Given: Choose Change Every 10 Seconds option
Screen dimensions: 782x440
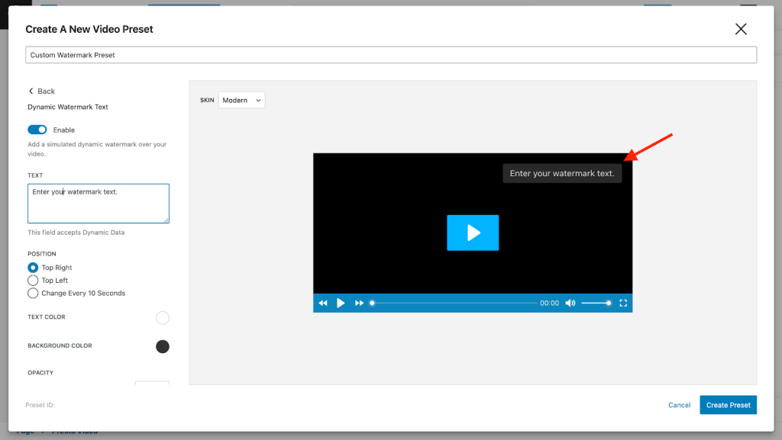Looking at the screenshot, I should 33,293.
